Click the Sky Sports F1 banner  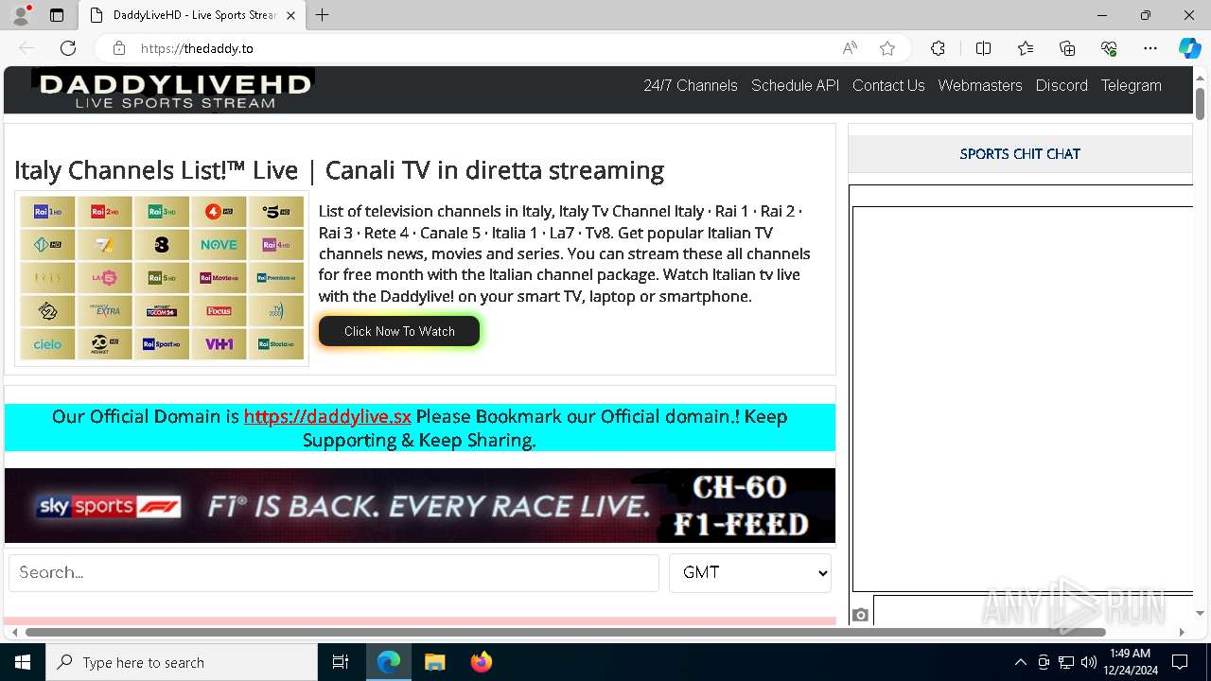[420, 506]
